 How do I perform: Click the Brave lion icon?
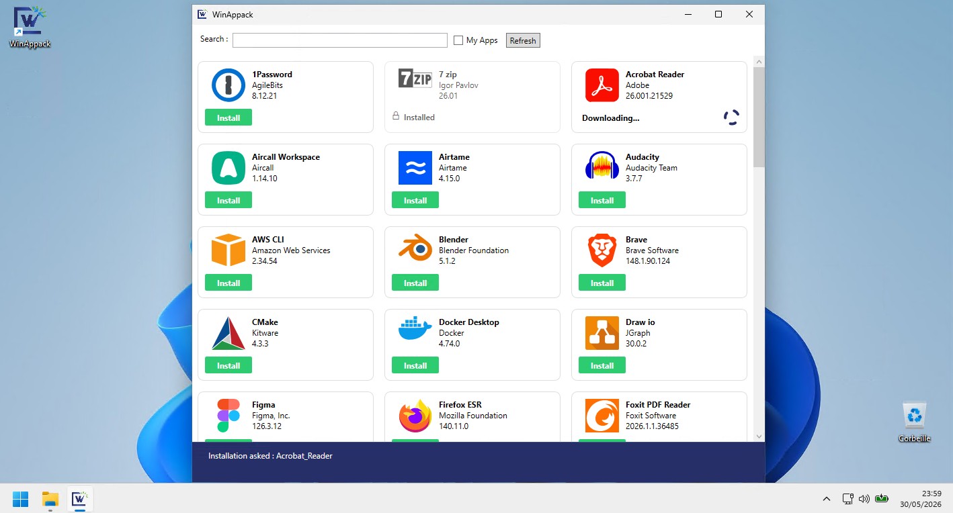pos(602,250)
